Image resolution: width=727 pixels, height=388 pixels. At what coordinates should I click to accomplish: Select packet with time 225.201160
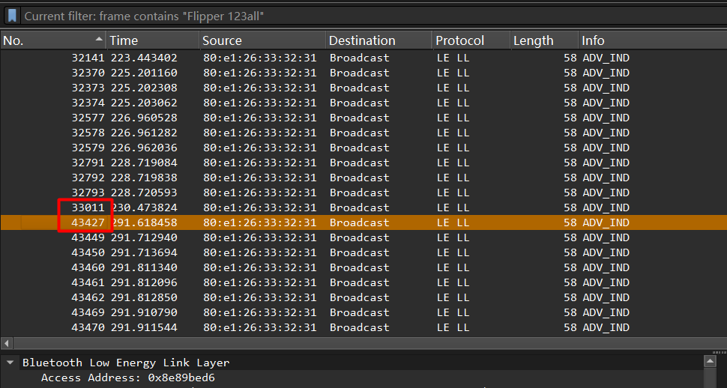(x=144, y=73)
